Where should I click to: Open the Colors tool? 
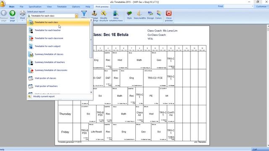158,15
